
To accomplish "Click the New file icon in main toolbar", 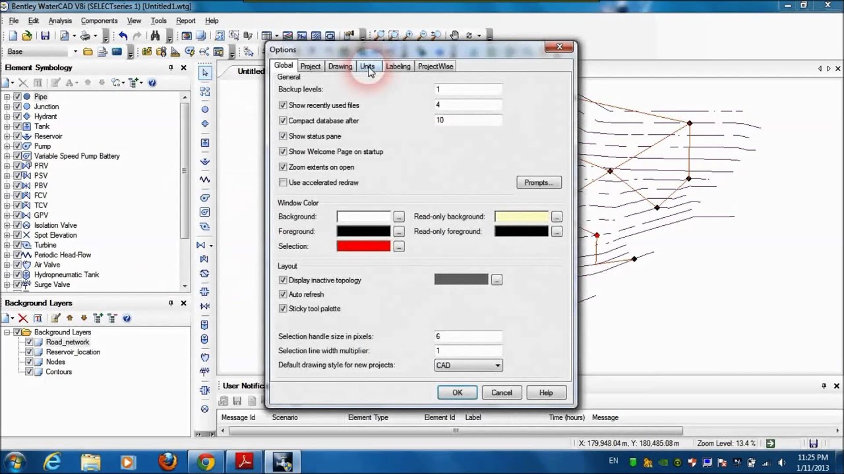I will [13, 36].
